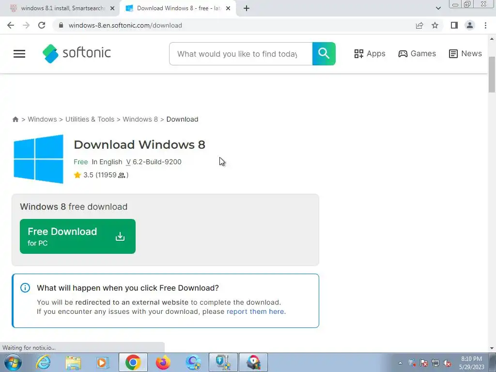Bookmark this page with star icon
Screen dimensions: 496x372
[435, 25]
